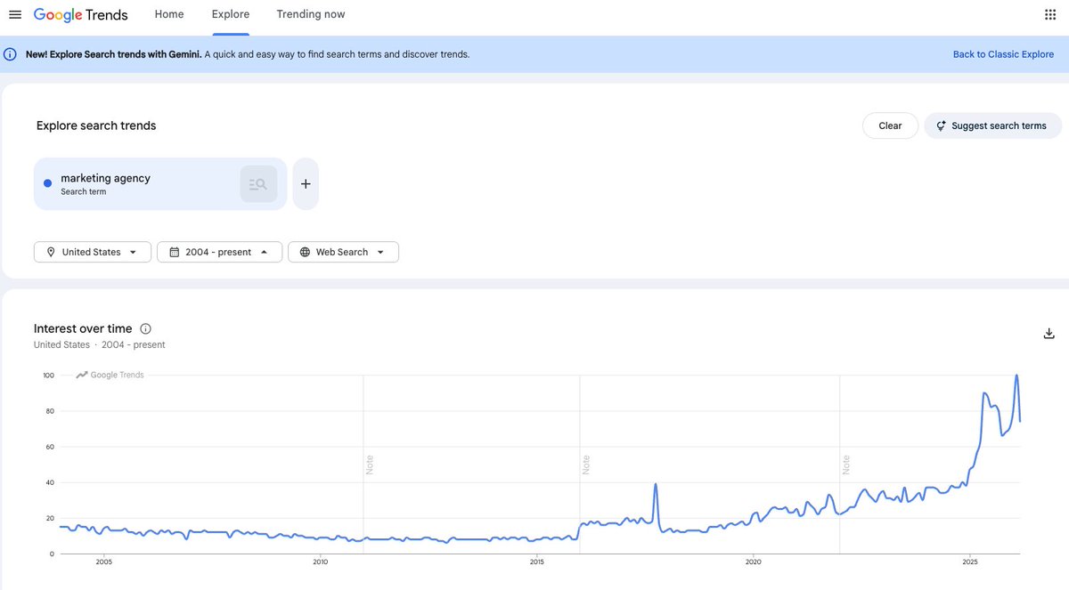
Task: Click the sparkle icon on Suggest search terms
Action: pyautogui.click(x=941, y=125)
